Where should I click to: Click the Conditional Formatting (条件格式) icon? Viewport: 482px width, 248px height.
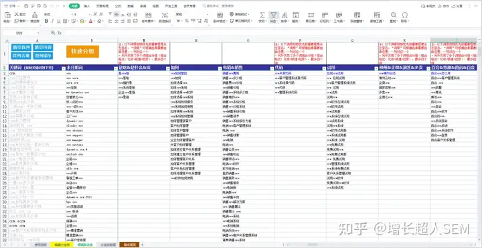pos(220,15)
